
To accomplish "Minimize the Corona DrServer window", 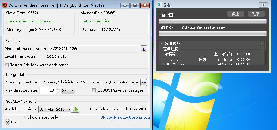I will [x=125, y=5].
